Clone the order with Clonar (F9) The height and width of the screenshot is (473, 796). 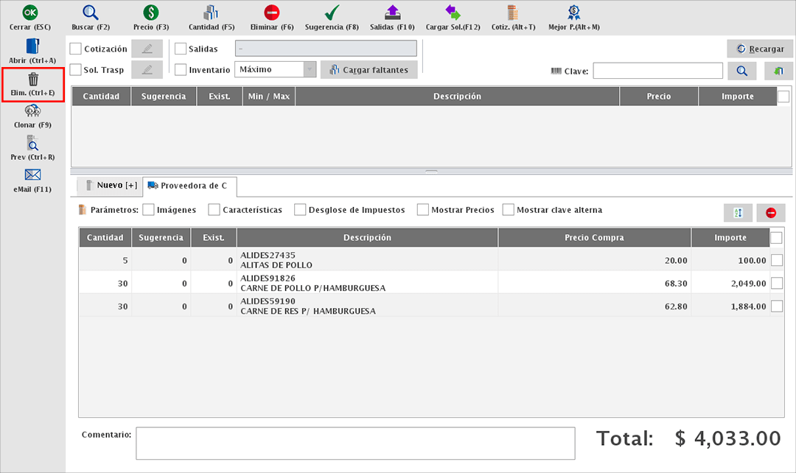tap(32, 111)
